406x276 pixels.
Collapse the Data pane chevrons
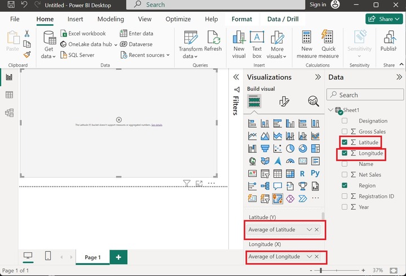[x=399, y=77]
